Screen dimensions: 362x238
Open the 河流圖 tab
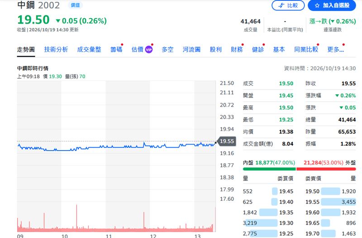coord(191,49)
